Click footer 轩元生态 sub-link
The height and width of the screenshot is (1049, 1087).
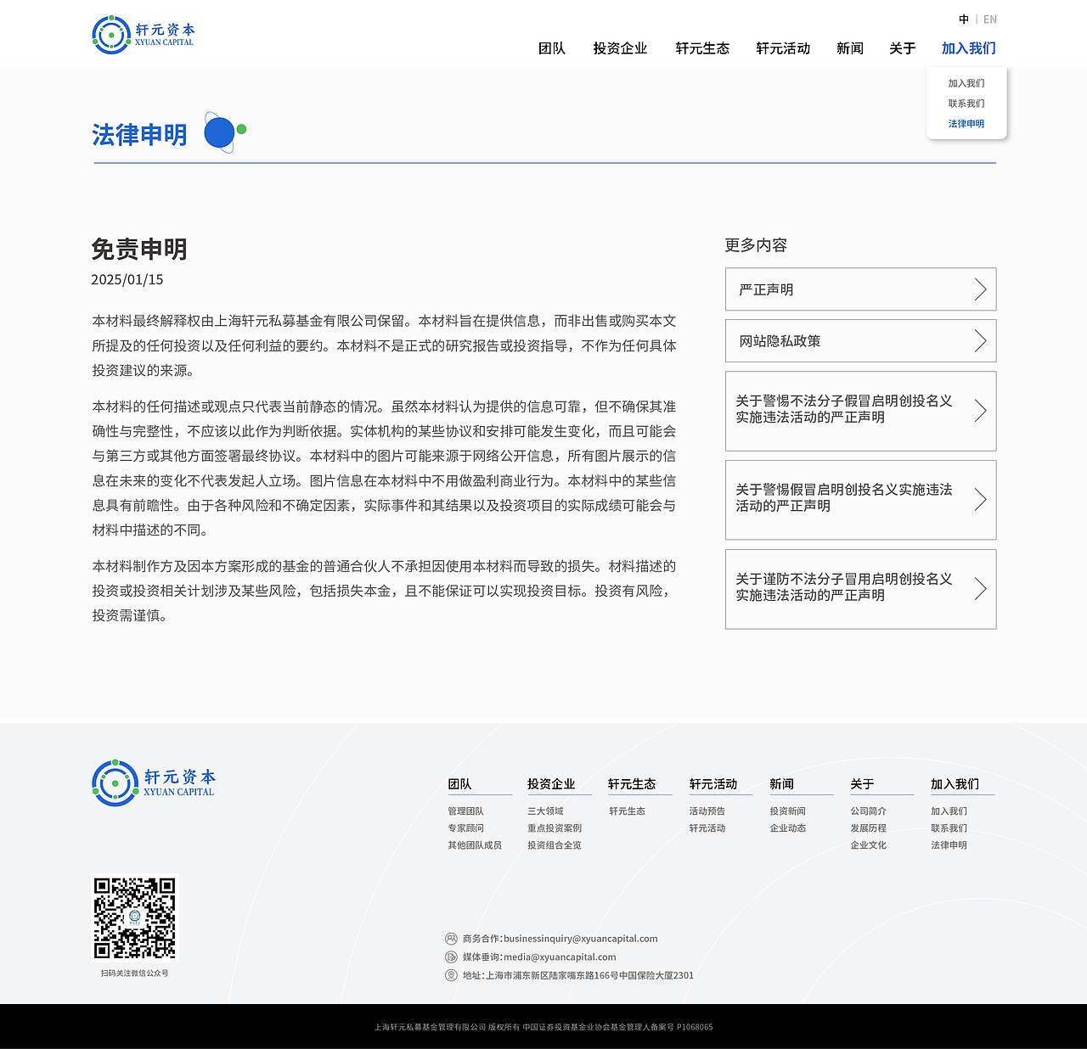627,811
